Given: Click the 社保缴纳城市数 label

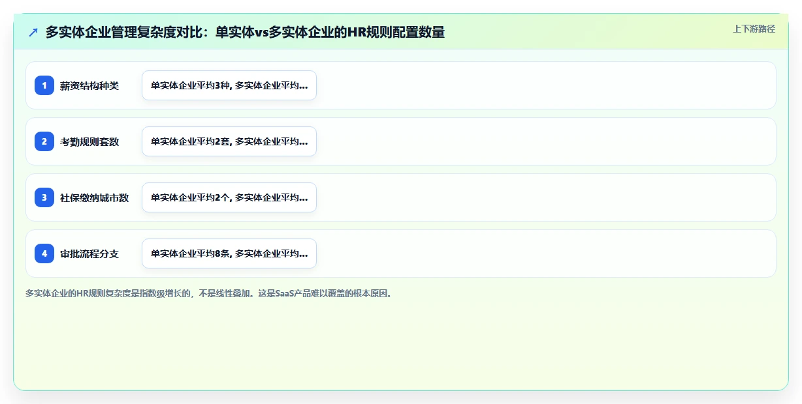Looking at the screenshot, I should point(95,197).
